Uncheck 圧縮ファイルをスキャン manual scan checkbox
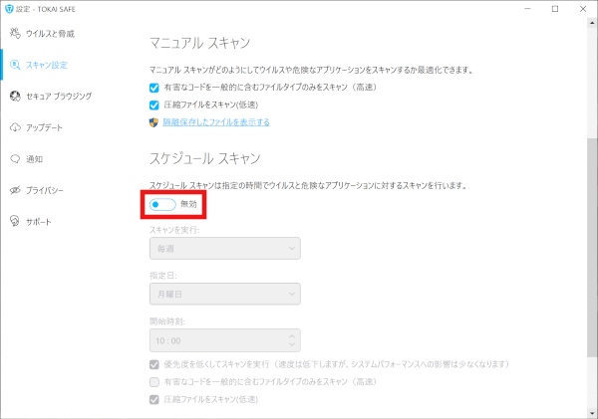Image resolution: width=598 pixels, height=419 pixels. pyautogui.click(x=153, y=105)
